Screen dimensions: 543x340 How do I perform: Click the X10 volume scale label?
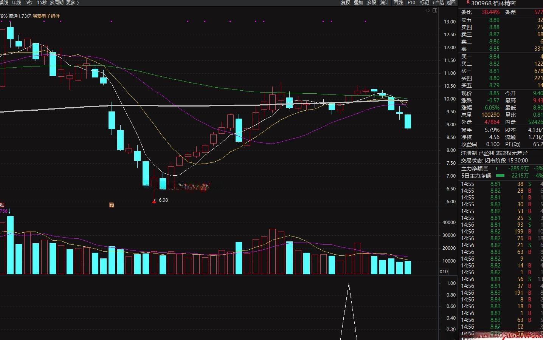click(444, 272)
